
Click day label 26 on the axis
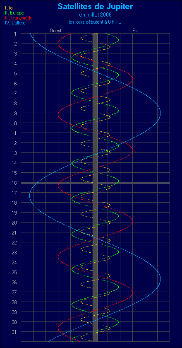point(14,282)
